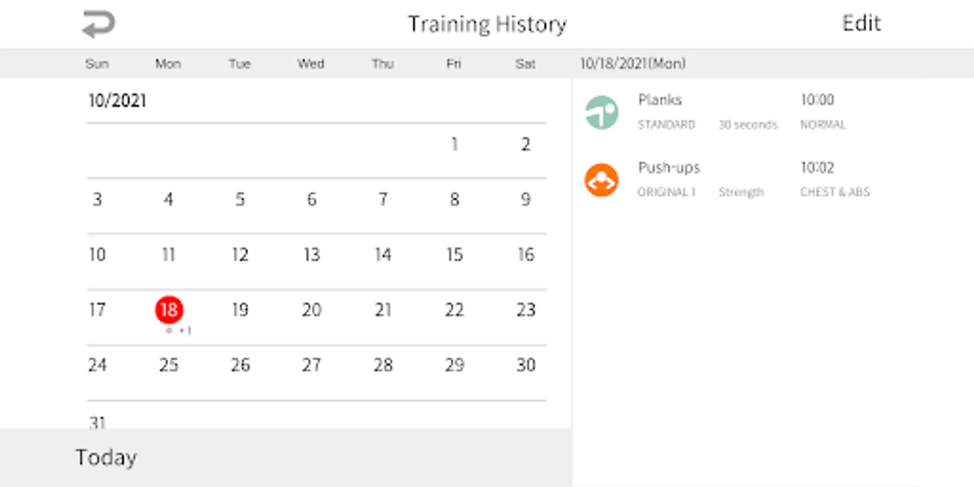974x487 pixels.
Task: Select the 22nd on the calendar
Action: 455,310
